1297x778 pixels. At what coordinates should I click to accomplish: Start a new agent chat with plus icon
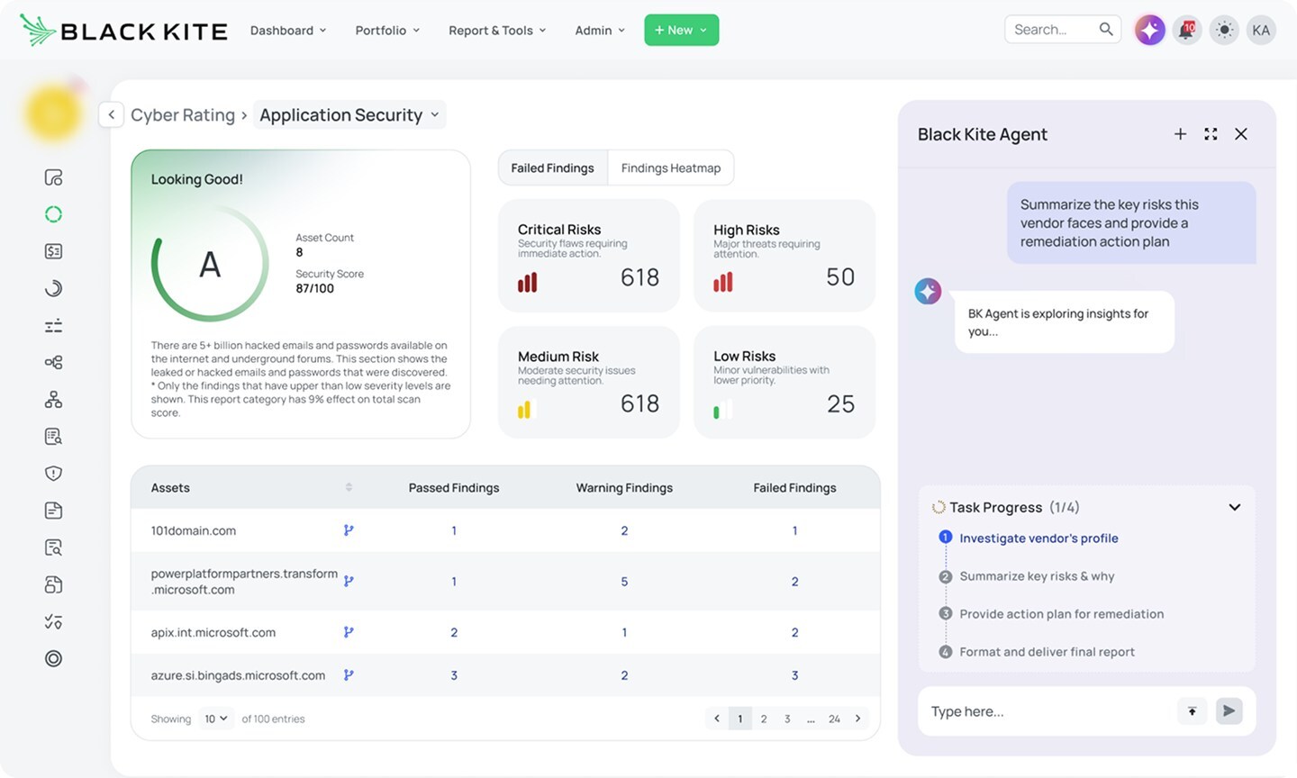tap(1180, 134)
